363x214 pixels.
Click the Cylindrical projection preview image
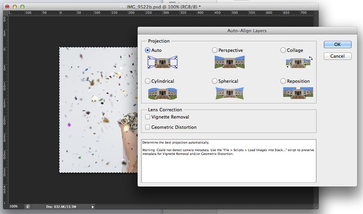[x=162, y=93]
